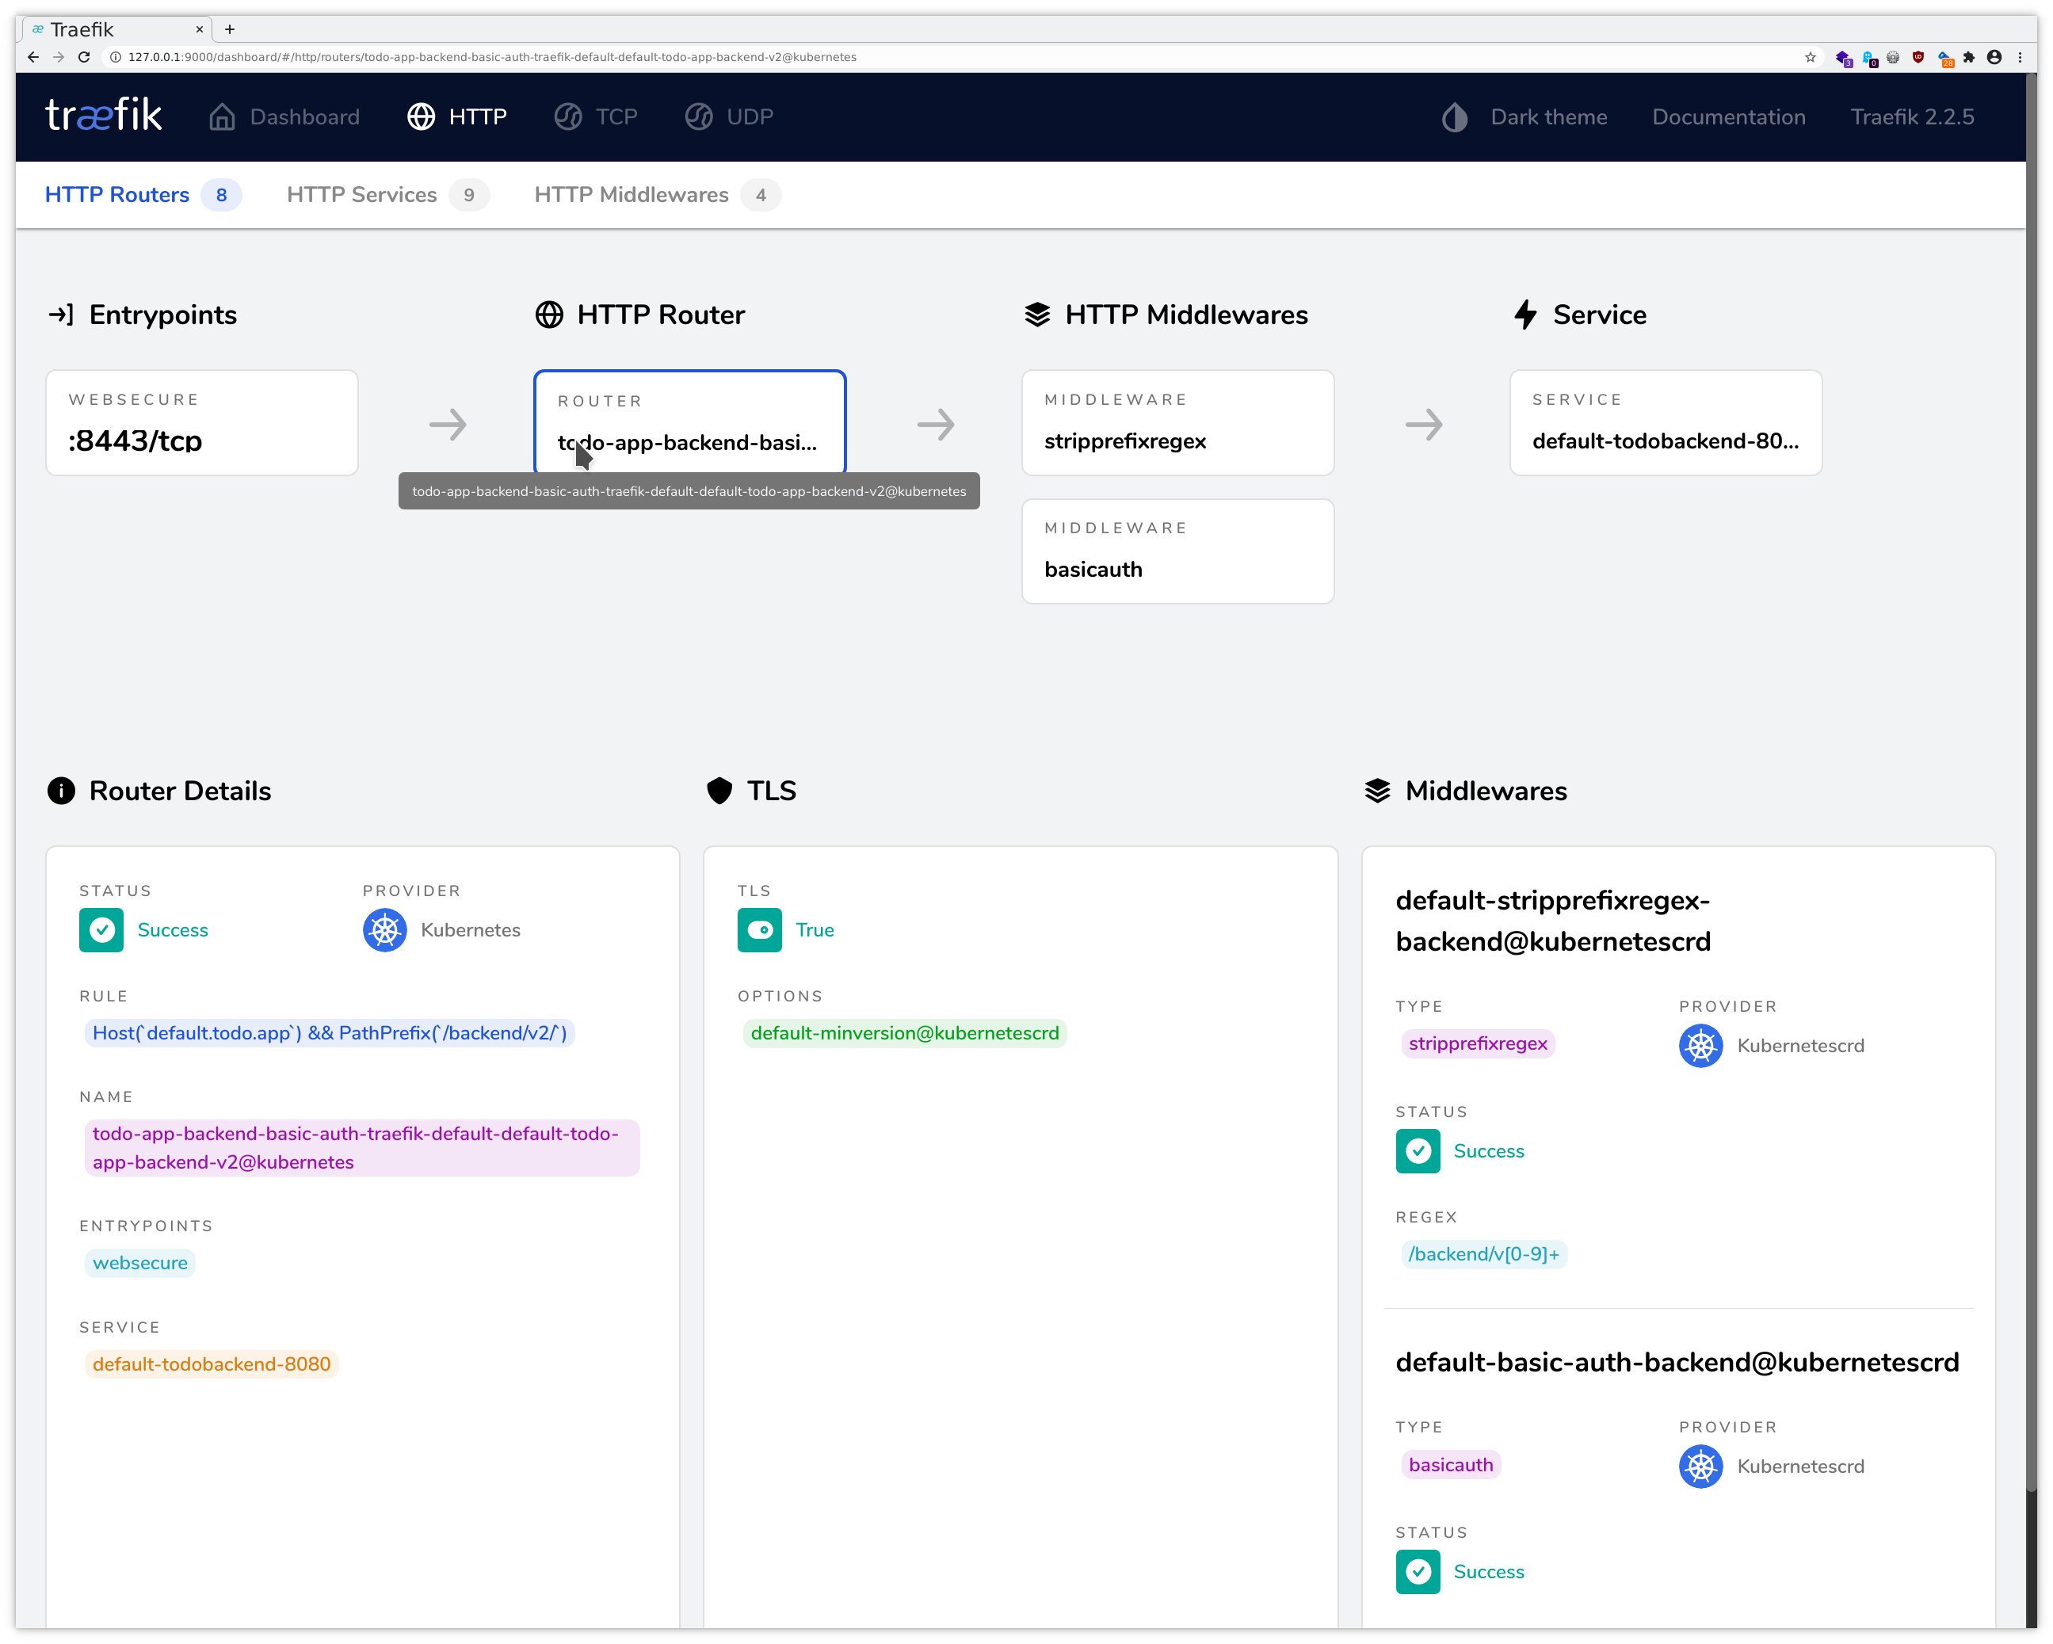2053x1644 pixels.
Task: Open the basicauth middleware card
Action: [x=1178, y=550]
